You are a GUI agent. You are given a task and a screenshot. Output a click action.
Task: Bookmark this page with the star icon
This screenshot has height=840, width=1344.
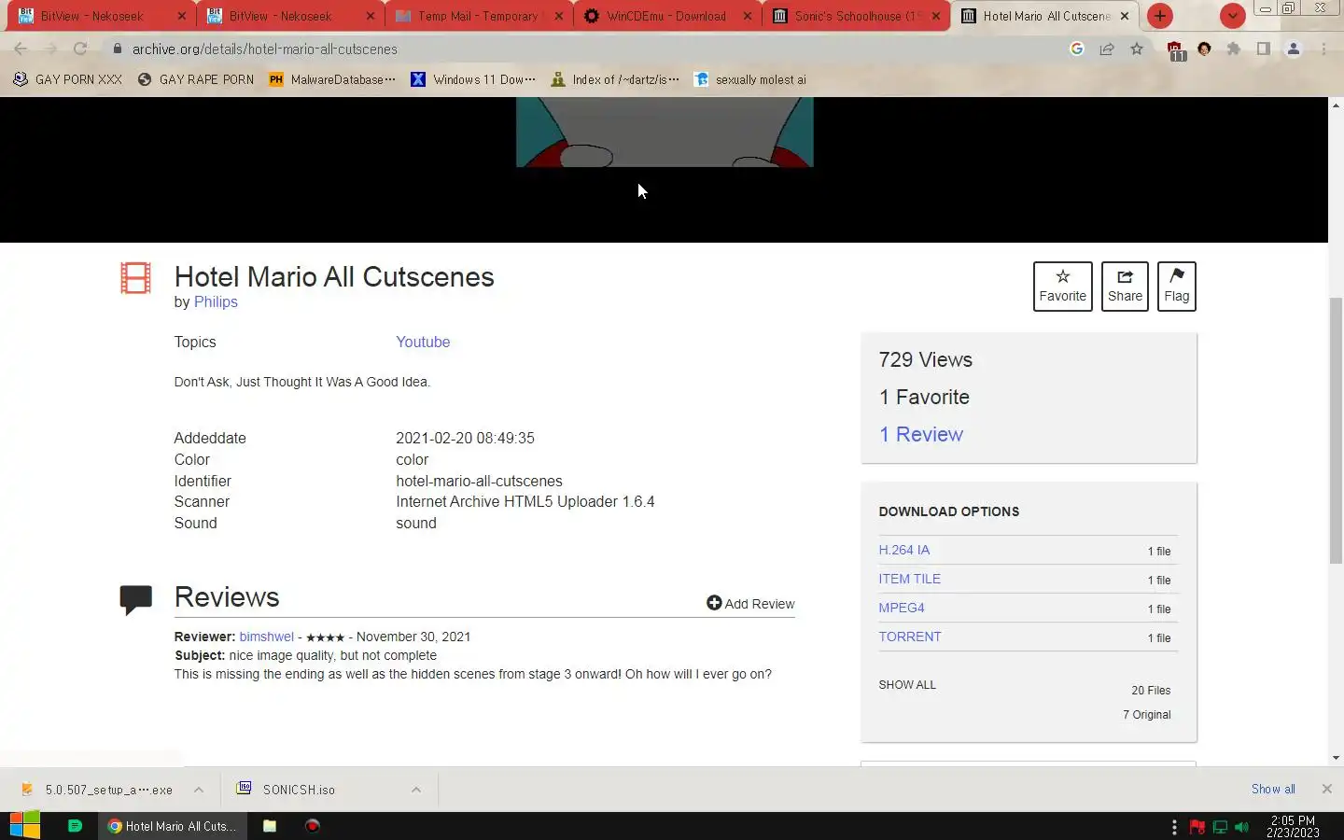coord(1137,49)
